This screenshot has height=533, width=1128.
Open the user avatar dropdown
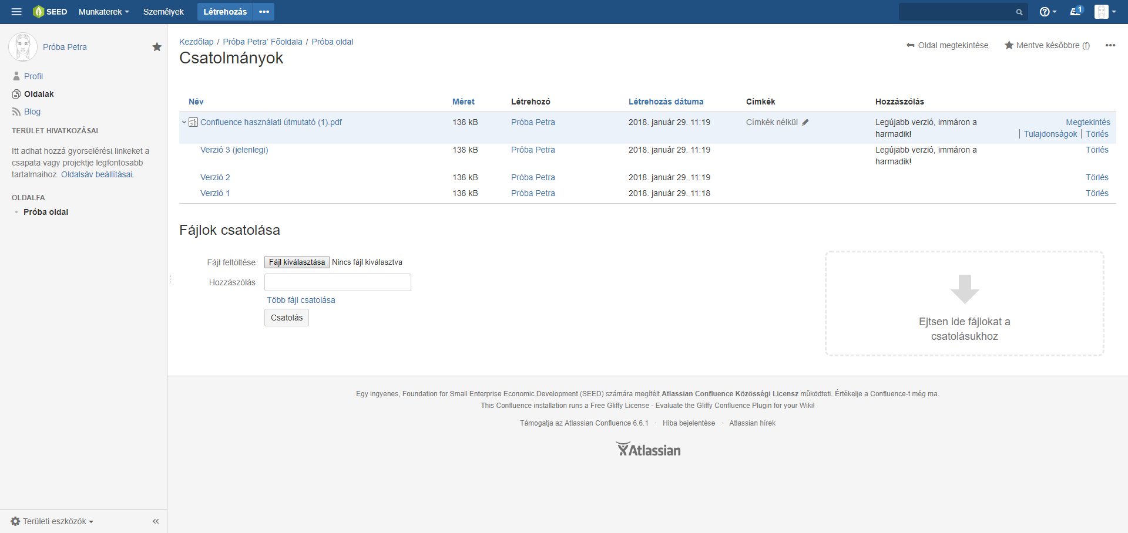click(x=1105, y=12)
